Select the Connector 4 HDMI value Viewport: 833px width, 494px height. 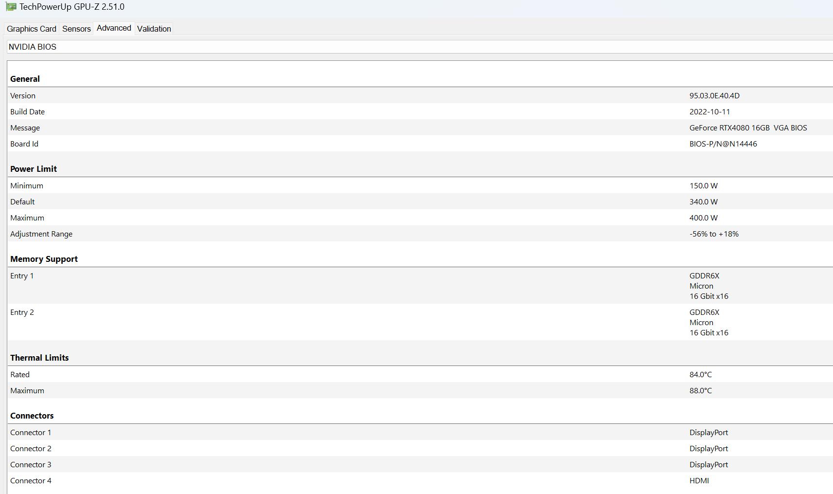click(x=699, y=481)
